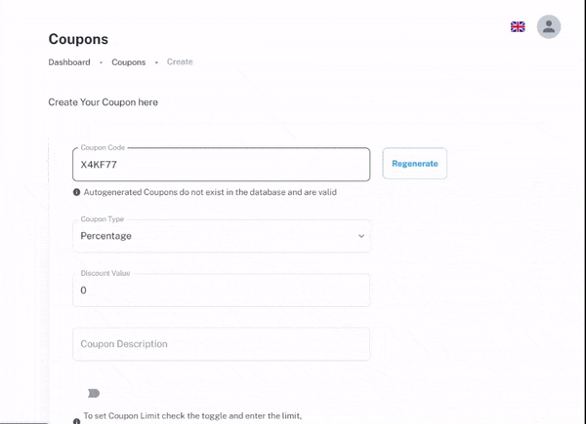Navigate to Coupons breadcrumb link
Image resolution: width=586 pixels, height=424 pixels.
(x=128, y=62)
